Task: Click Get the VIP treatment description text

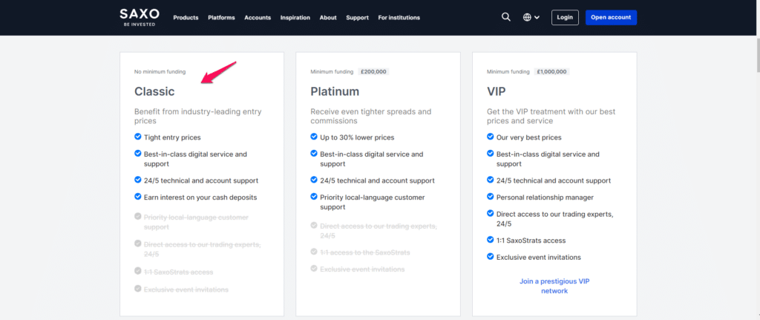Action: click(551, 117)
